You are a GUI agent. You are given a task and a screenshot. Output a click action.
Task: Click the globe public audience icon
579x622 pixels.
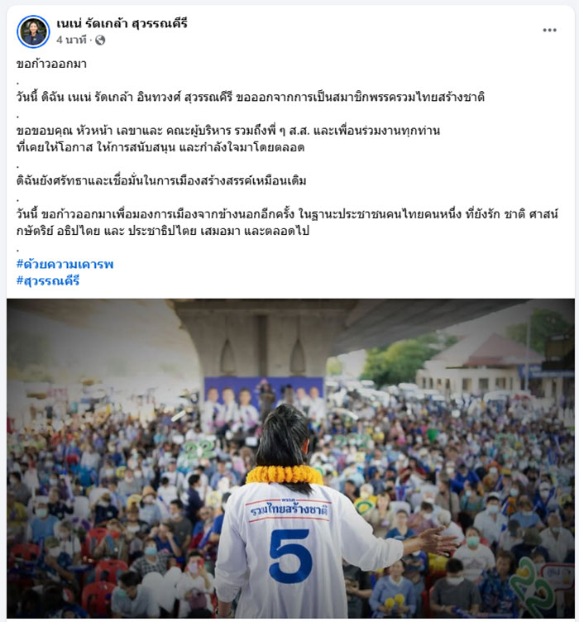click(100, 40)
